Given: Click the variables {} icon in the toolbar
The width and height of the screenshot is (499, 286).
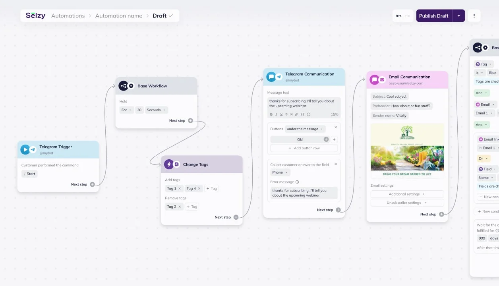Looking at the screenshot, I should coord(302,114).
